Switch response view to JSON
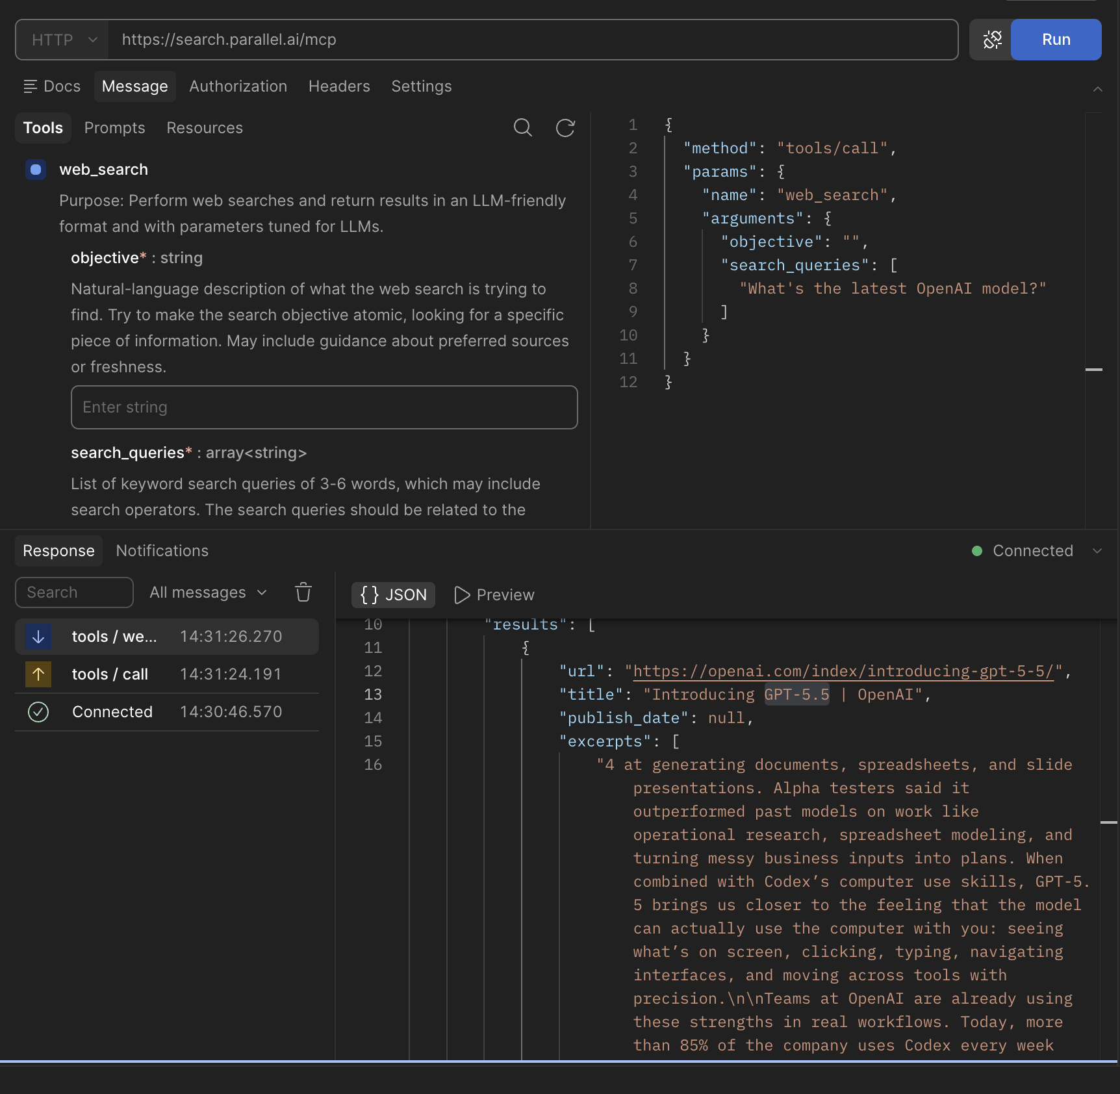This screenshot has width=1120, height=1094. [x=393, y=595]
